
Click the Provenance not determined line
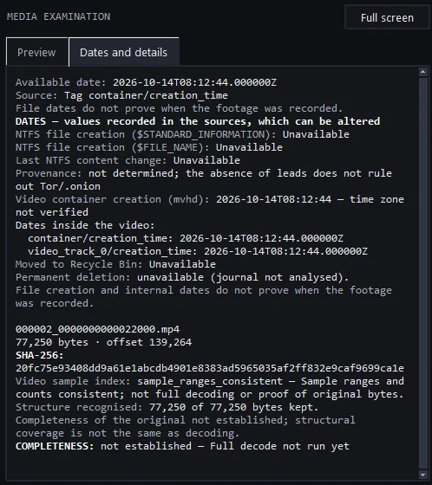[204, 180]
